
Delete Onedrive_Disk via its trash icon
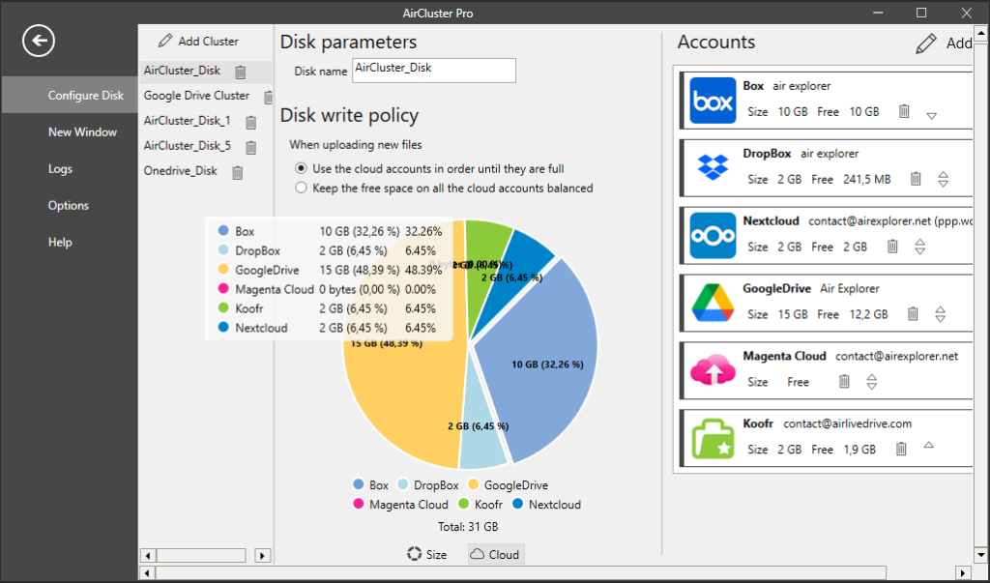238,172
